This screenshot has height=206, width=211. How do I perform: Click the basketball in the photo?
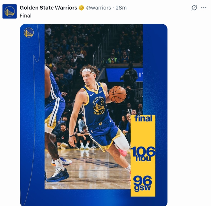[117, 94]
